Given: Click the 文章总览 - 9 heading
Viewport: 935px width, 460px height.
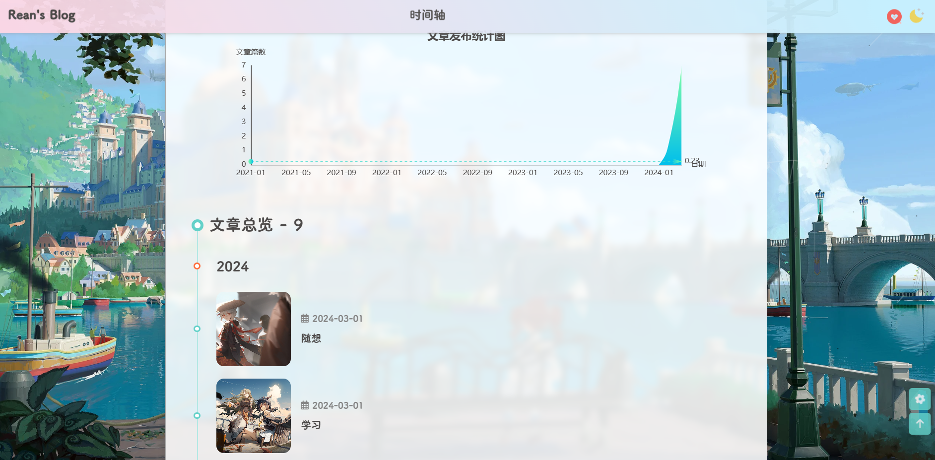Looking at the screenshot, I should tap(257, 225).
